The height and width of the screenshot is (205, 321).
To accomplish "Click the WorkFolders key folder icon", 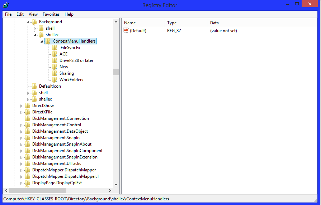I will click(55, 80).
